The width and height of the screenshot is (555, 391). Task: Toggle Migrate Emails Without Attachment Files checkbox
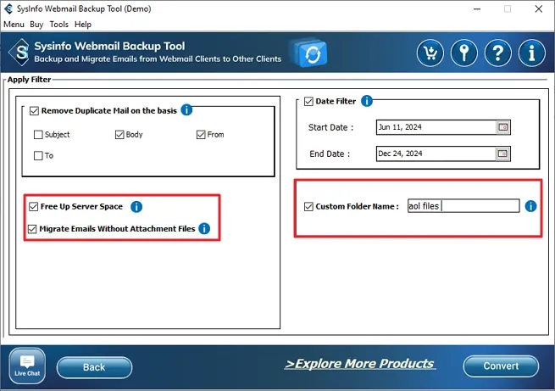(32, 229)
